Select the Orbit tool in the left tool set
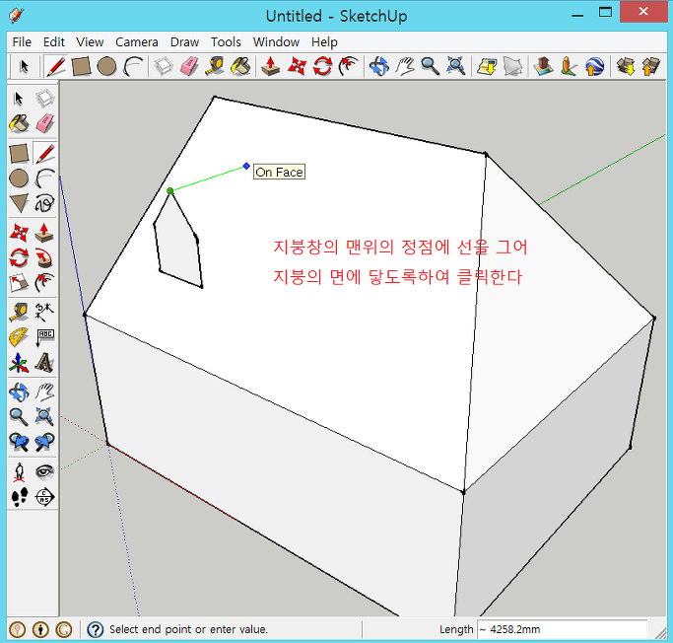 pyautogui.click(x=19, y=393)
